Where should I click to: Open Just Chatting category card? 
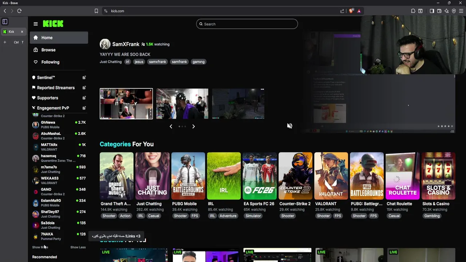(152, 176)
